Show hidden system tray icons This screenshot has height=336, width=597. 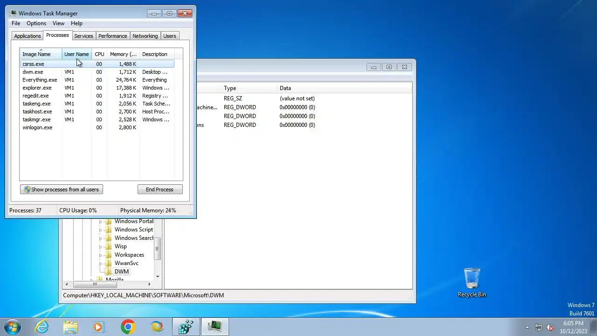(x=528, y=327)
